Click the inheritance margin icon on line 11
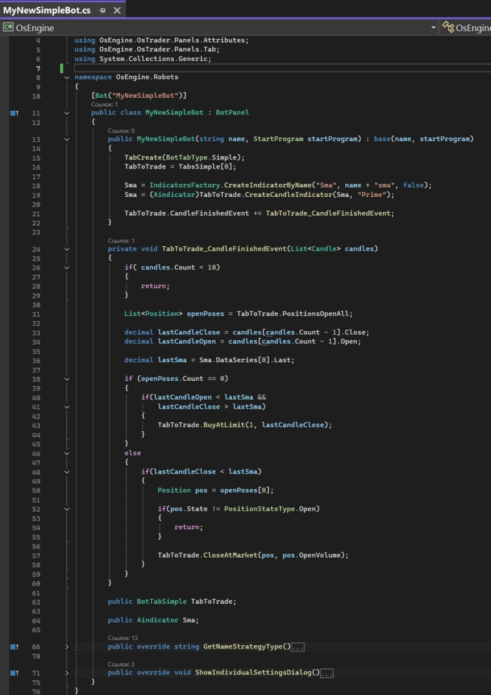Viewport: 491px width, 695px height. 14,113
